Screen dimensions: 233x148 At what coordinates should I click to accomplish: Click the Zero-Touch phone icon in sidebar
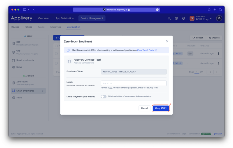14,83
